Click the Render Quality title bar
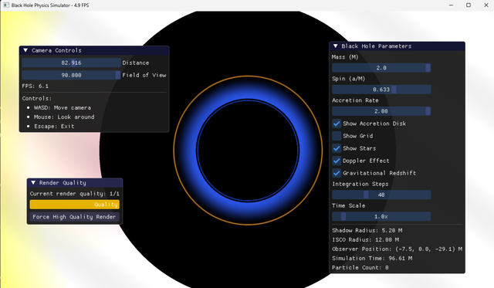Screen dimensions: 494x288 [x=75, y=183]
